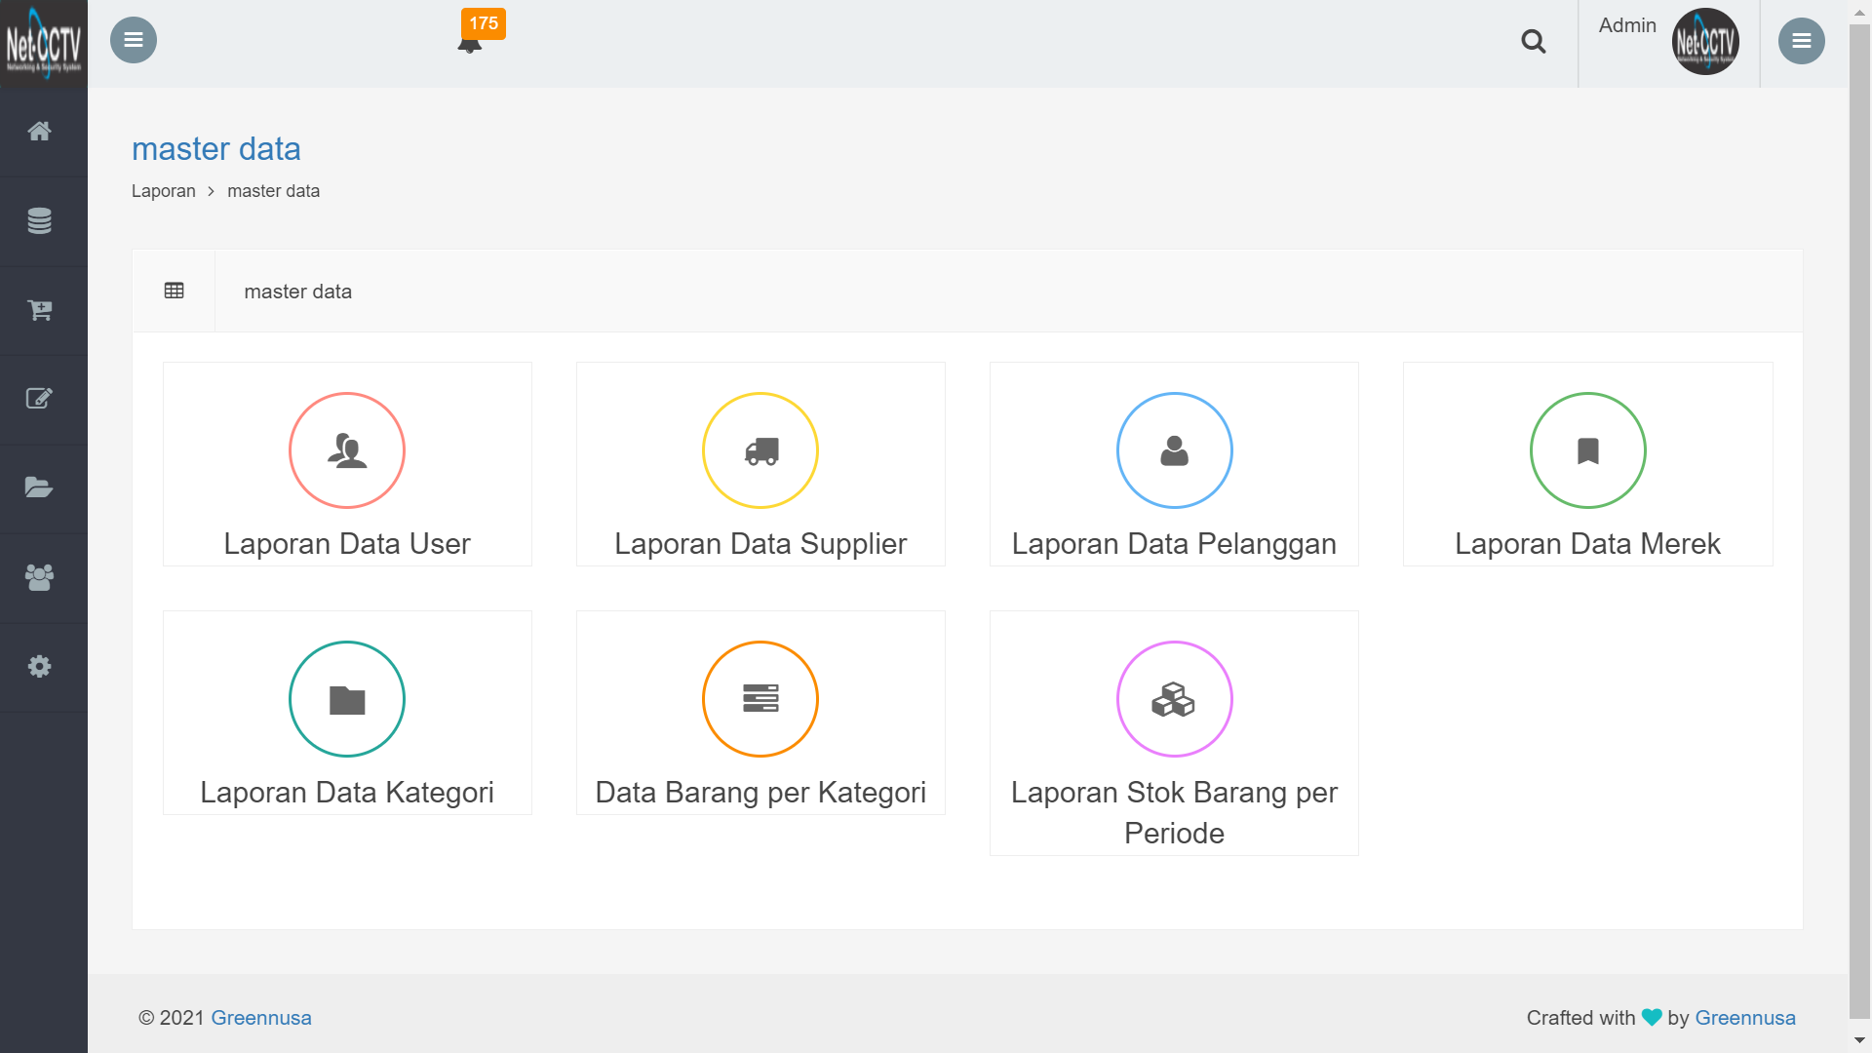Open the folder sidebar icon
The image size is (1872, 1053).
pos(39,487)
